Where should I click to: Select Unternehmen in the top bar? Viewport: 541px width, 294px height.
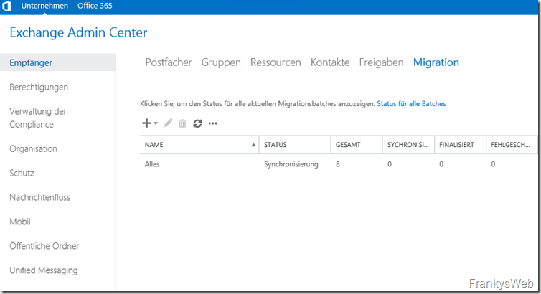click(x=44, y=6)
